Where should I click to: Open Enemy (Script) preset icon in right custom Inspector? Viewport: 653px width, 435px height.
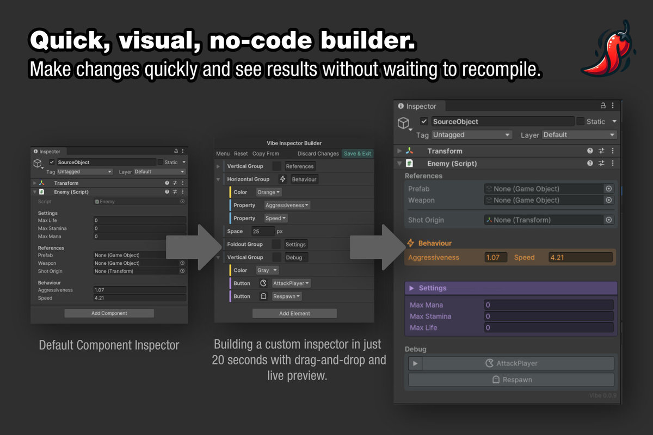pyautogui.click(x=602, y=163)
